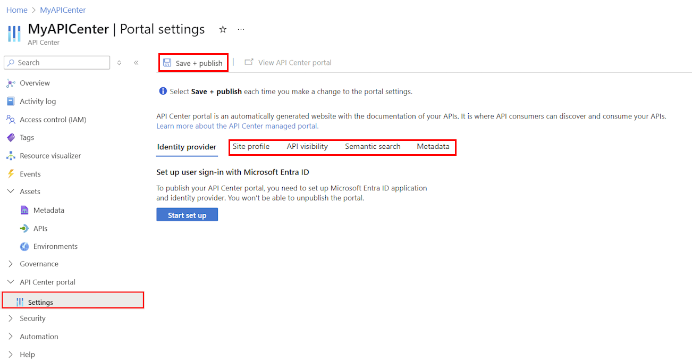Switch to the Site profile tab
Viewport: 692px width, 360px height.
(251, 147)
